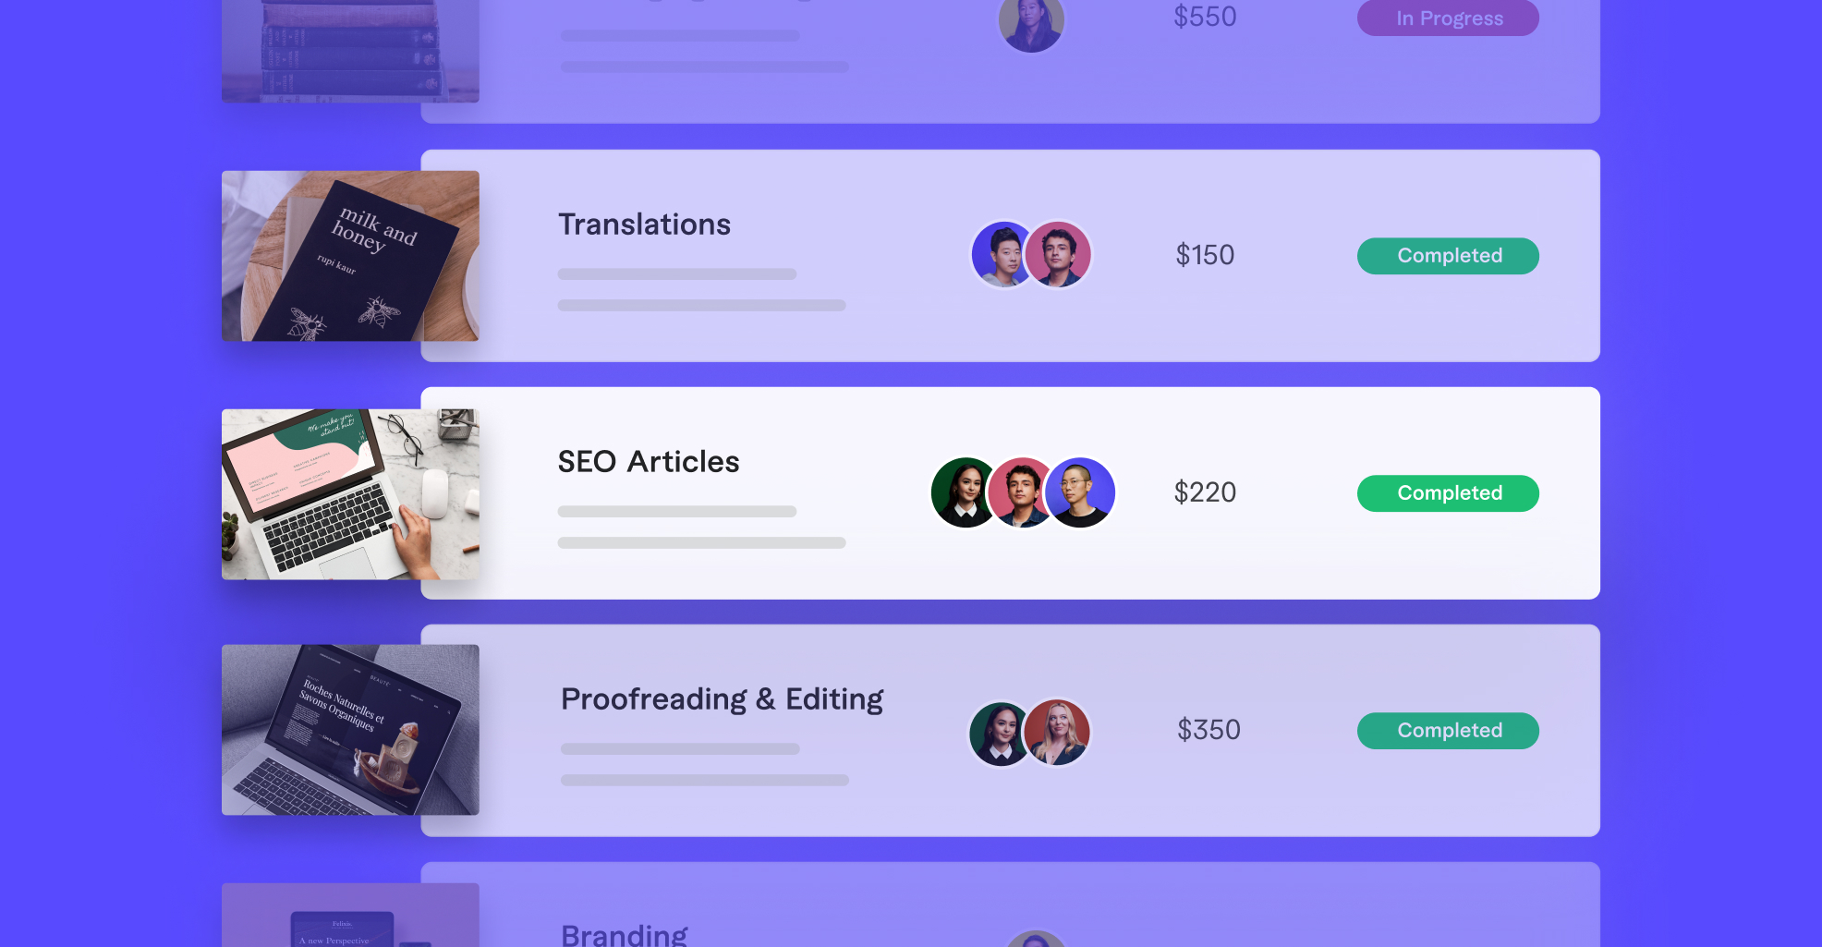Select the pink-background avatar in Translations row
The height and width of the screenshot is (947, 1822).
tap(1059, 254)
